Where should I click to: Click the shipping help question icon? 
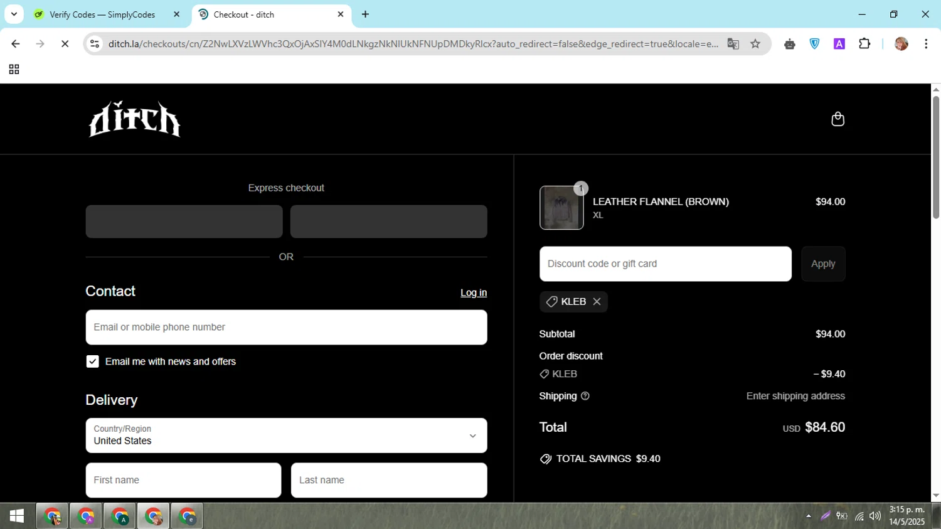[585, 396]
